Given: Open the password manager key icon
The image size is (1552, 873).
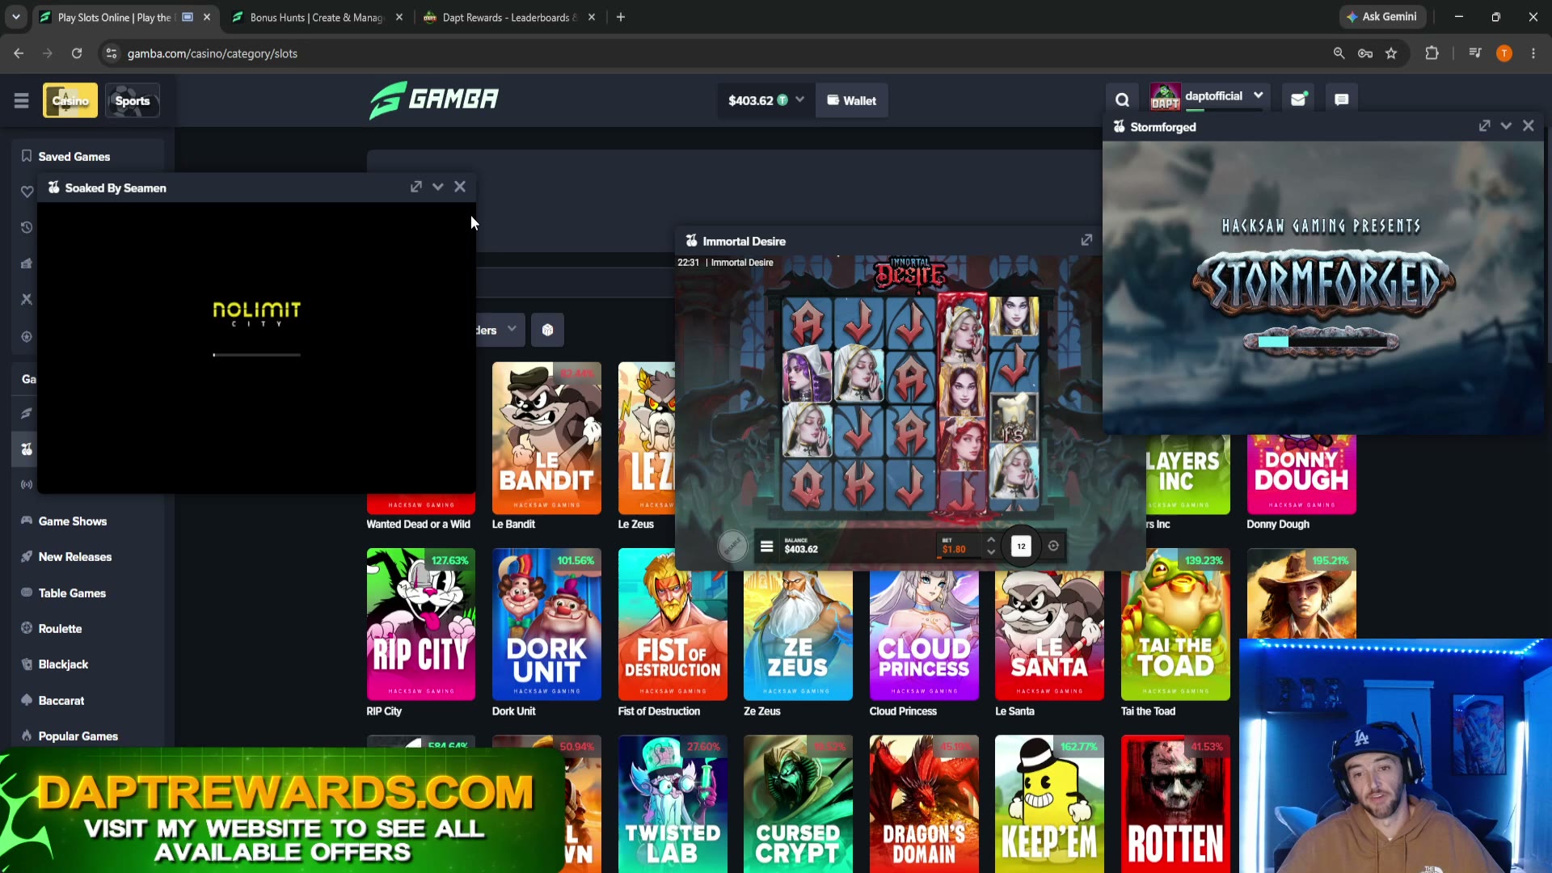Looking at the screenshot, I should (x=1365, y=53).
